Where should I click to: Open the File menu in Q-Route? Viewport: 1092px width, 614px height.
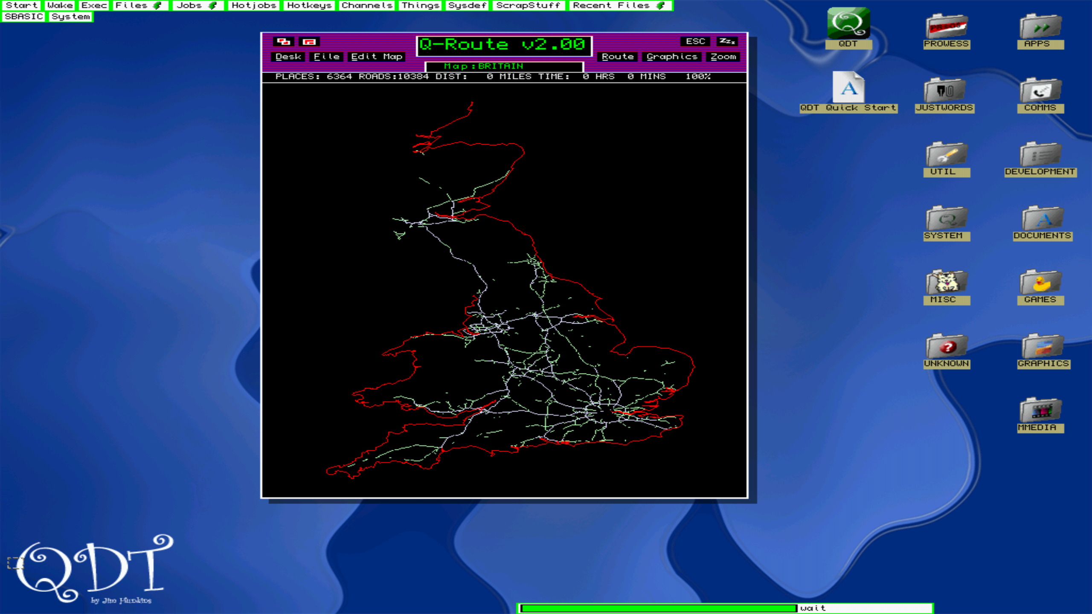326,56
